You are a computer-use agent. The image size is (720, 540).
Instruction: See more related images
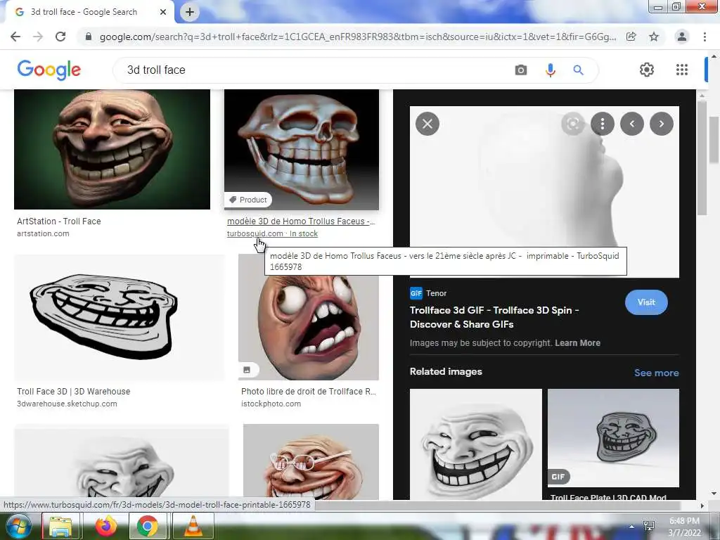tap(656, 373)
